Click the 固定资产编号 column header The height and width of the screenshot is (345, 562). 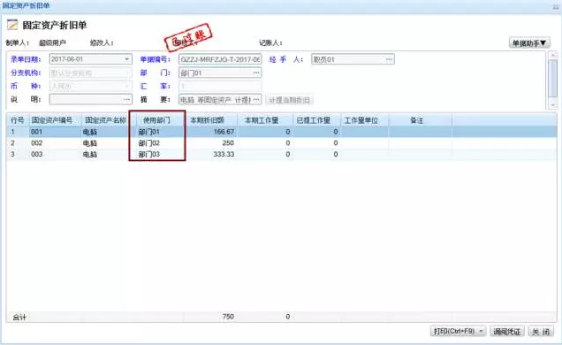(52, 120)
